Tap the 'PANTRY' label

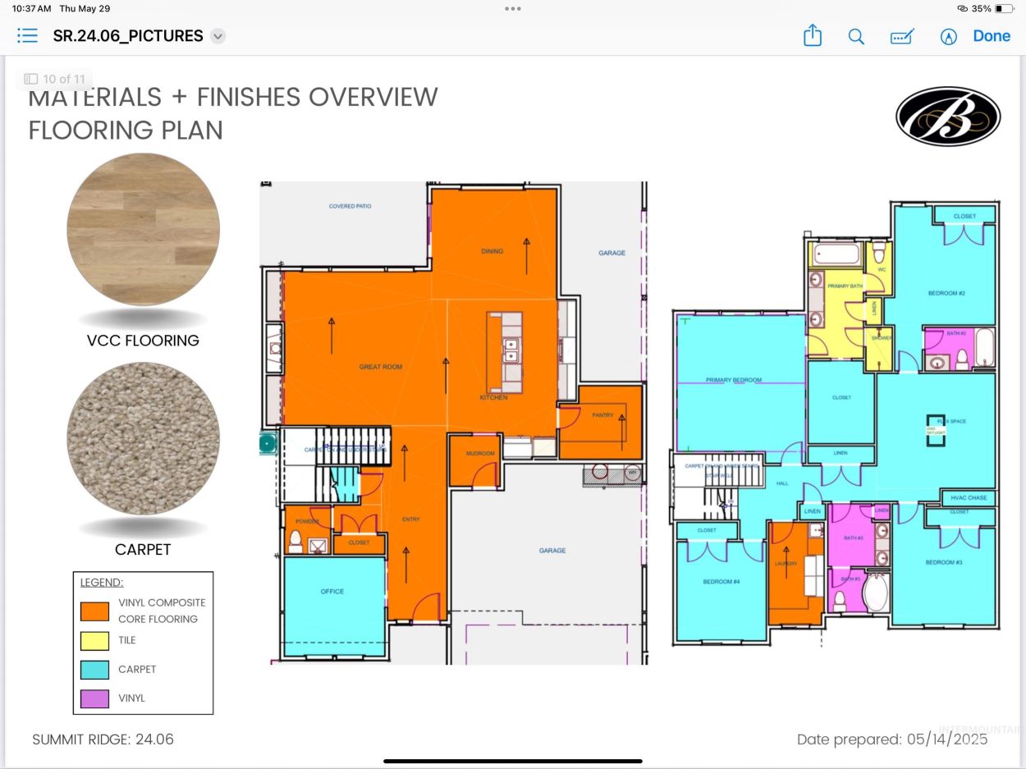(x=602, y=415)
